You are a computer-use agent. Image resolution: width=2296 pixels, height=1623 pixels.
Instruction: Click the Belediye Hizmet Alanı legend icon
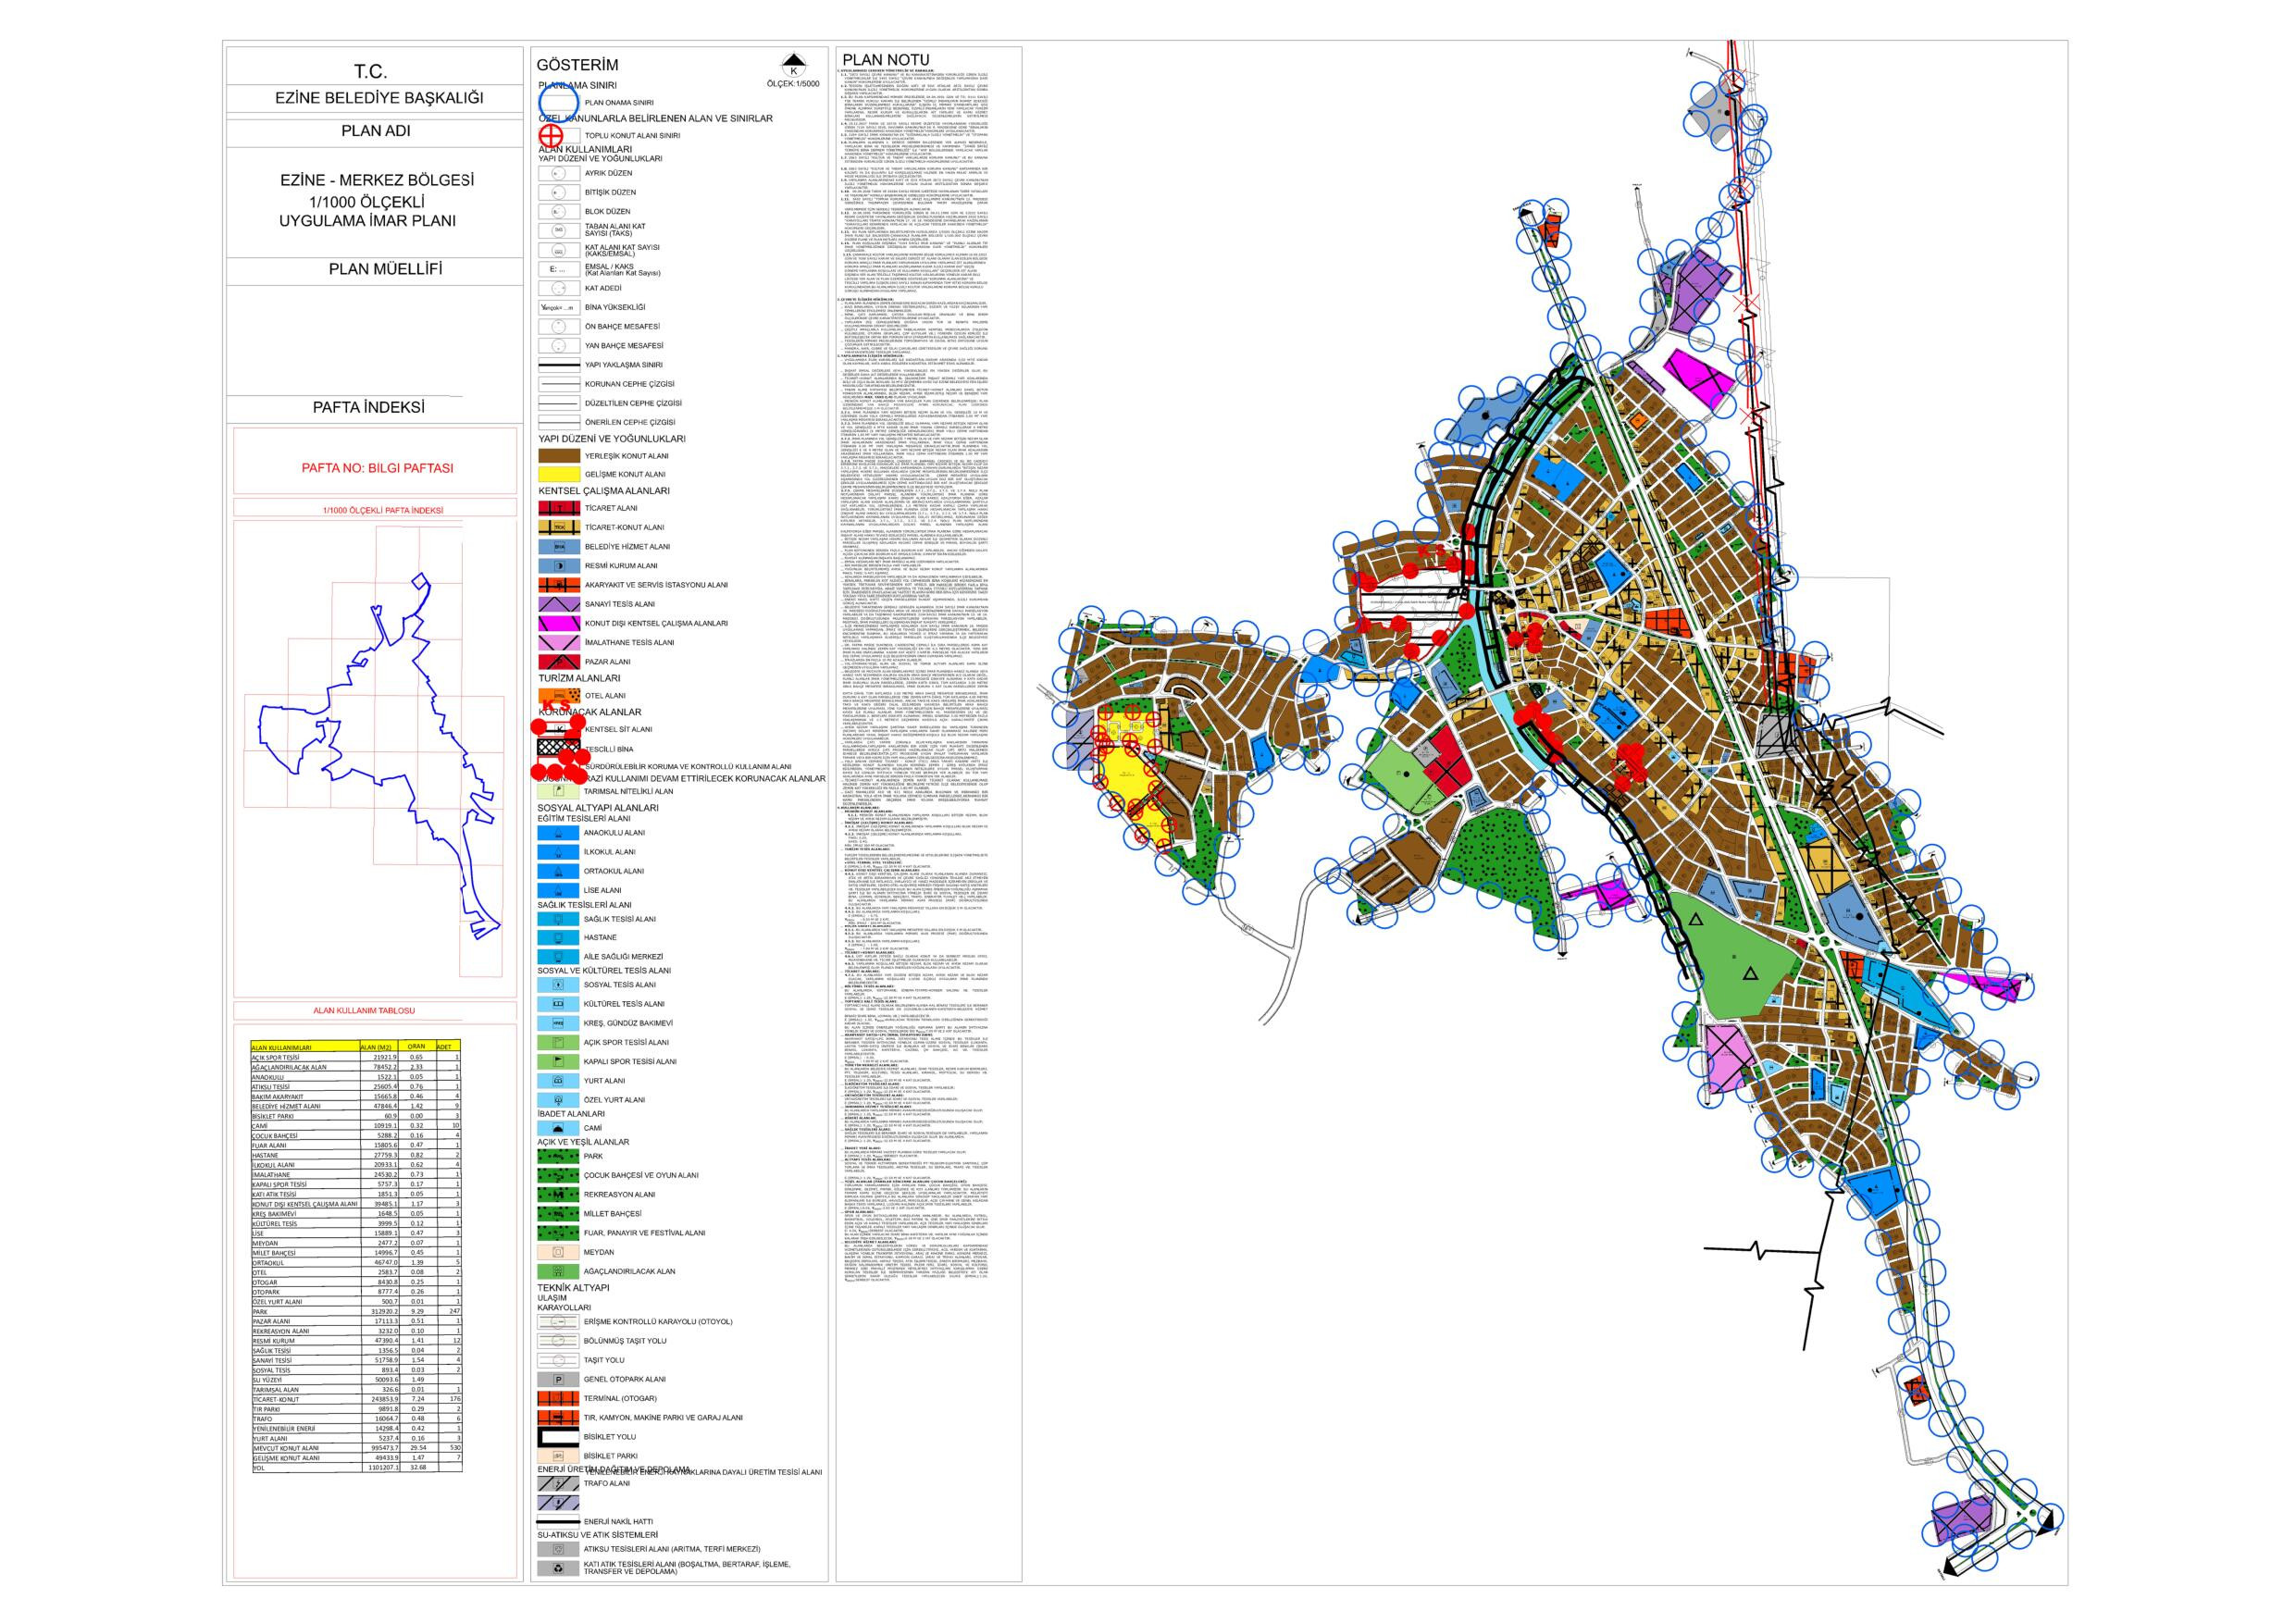point(559,547)
